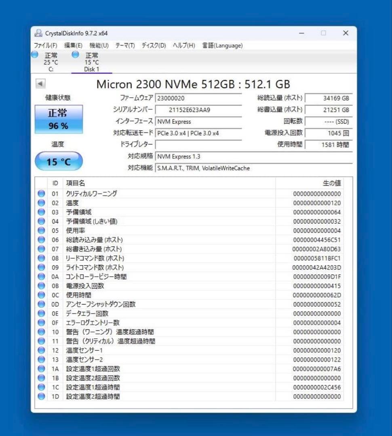Click status icon for row 02 温度

(x=41, y=203)
